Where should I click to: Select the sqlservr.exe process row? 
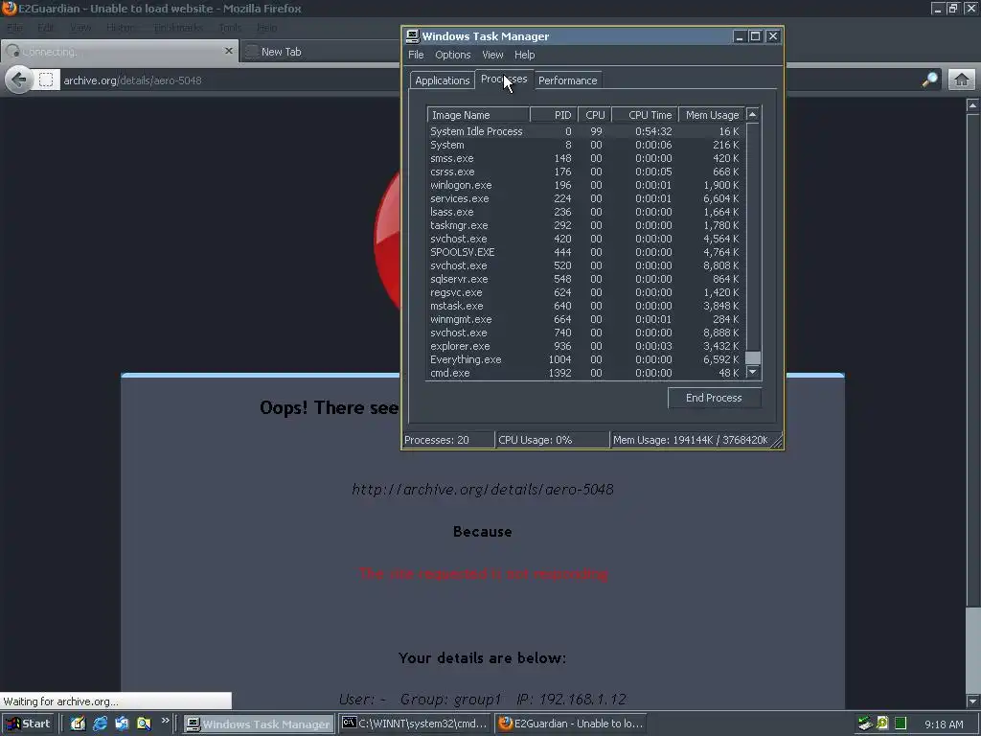click(x=585, y=279)
